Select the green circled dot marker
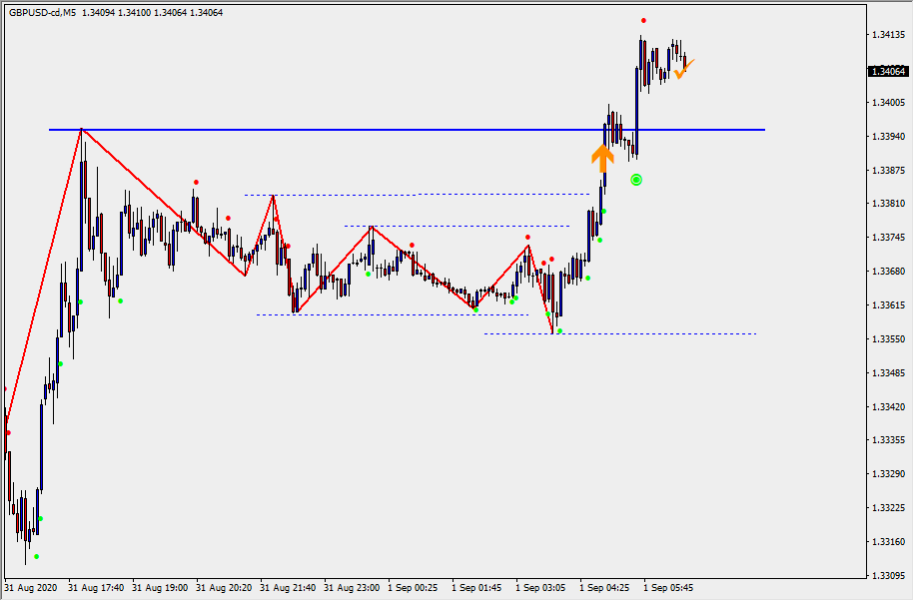Viewport: 914px width, 601px height. coord(636,180)
